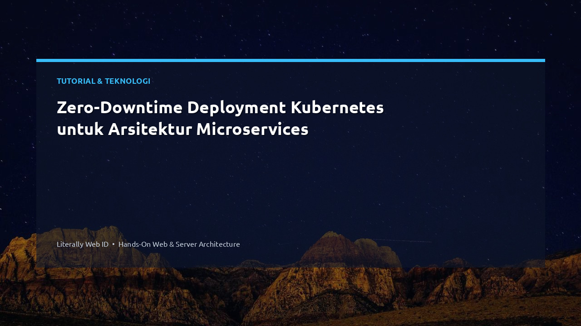Click the 'Zero-Downtime Deployment Kubernetes' title line
The image size is (581, 326).
[x=220, y=108]
